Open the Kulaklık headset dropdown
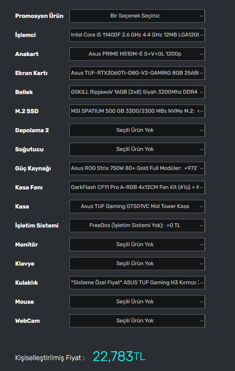Image resolution: width=235 pixels, height=371 pixels. point(137,283)
